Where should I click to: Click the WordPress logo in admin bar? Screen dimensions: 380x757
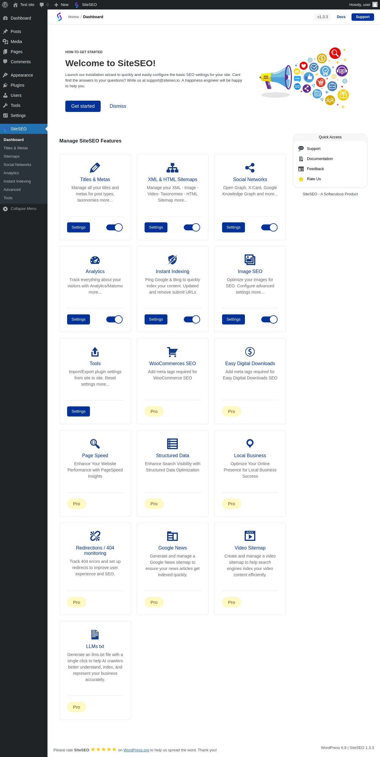tap(5, 5)
